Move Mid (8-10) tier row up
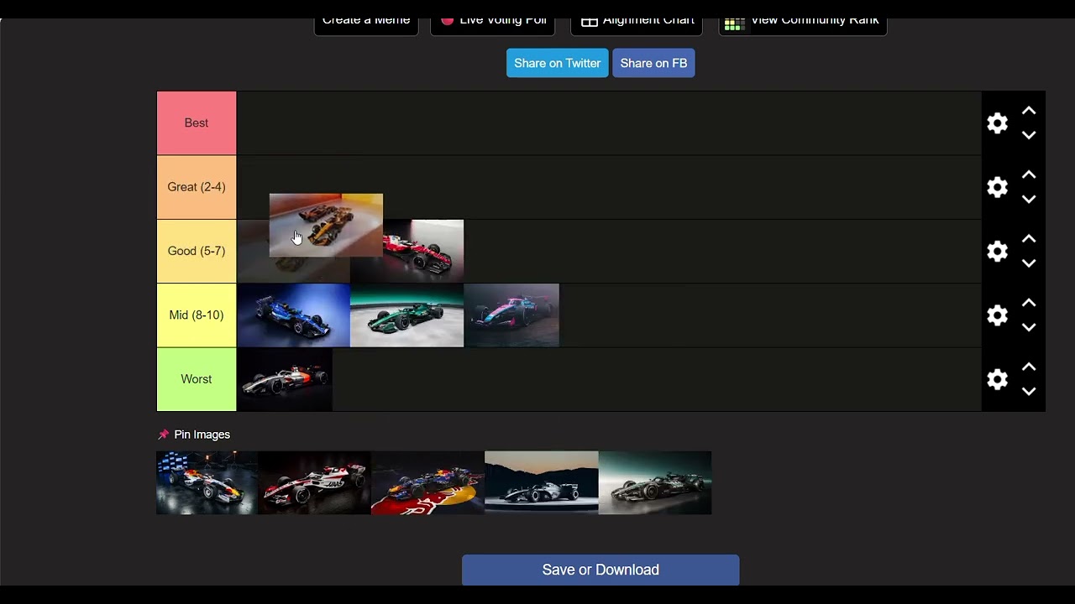 pyautogui.click(x=1029, y=303)
